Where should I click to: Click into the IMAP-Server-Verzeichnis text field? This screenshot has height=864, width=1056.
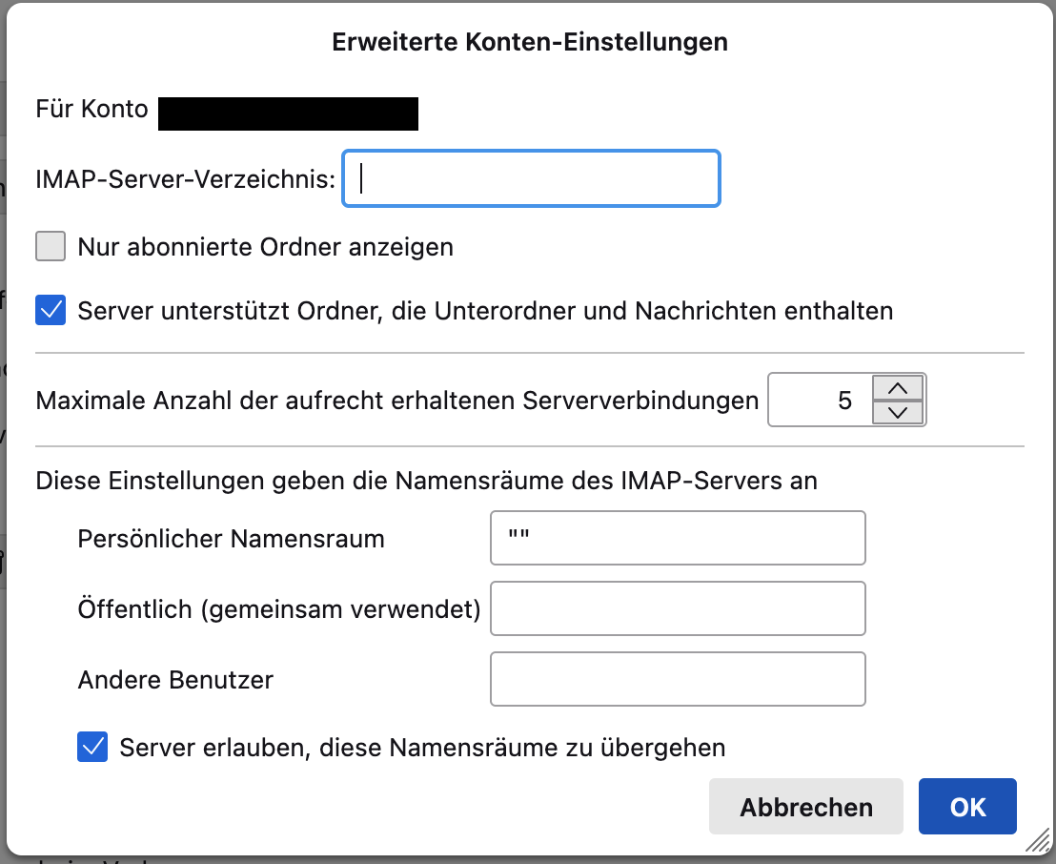tap(531, 178)
